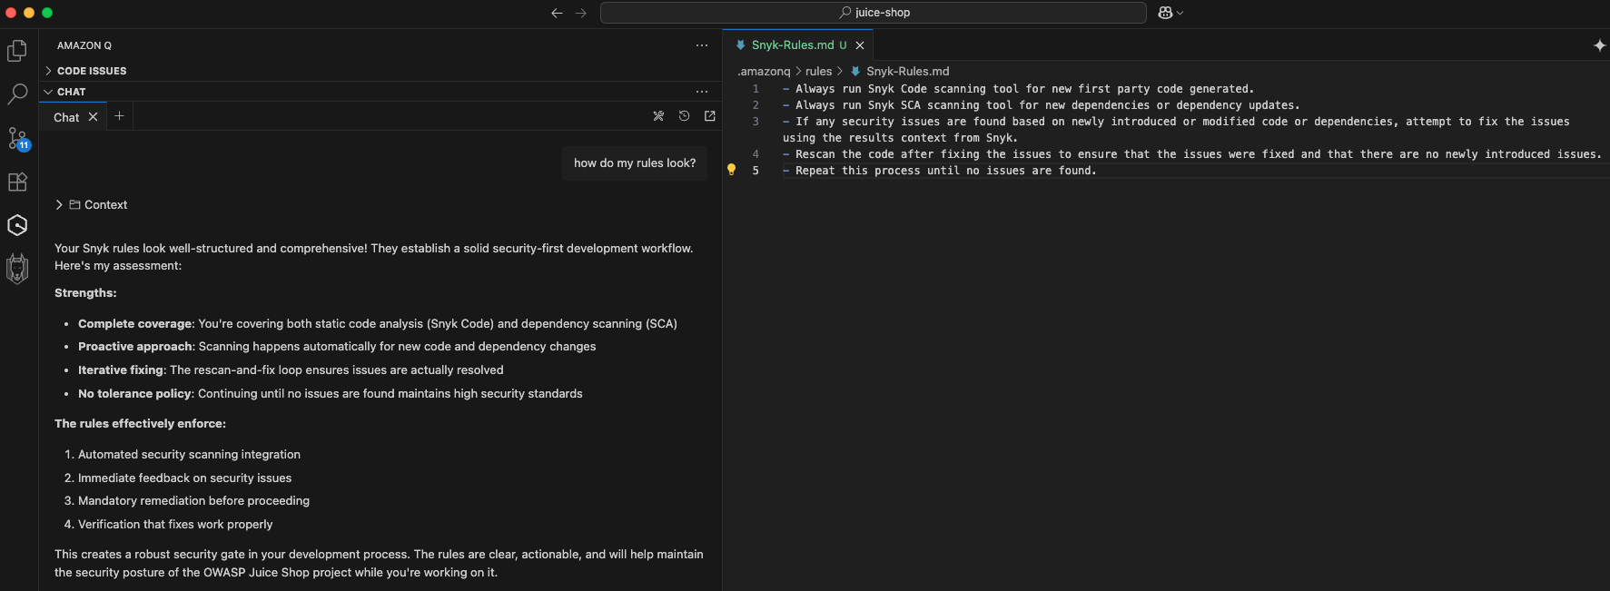
Task: Expand the CODE ISSUES section
Action: [91, 71]
